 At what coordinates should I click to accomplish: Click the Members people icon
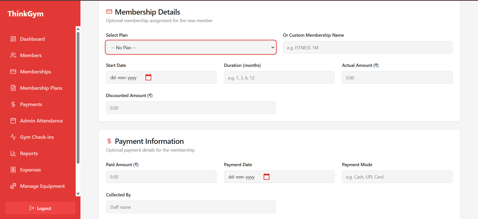point(13,55)
